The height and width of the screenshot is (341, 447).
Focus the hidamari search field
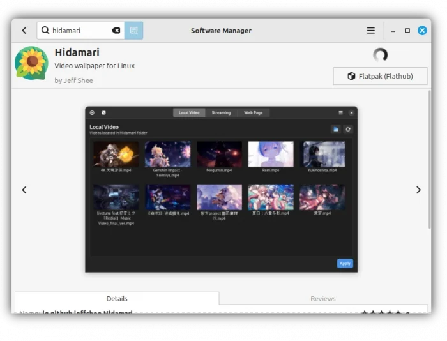pos(81,31)
